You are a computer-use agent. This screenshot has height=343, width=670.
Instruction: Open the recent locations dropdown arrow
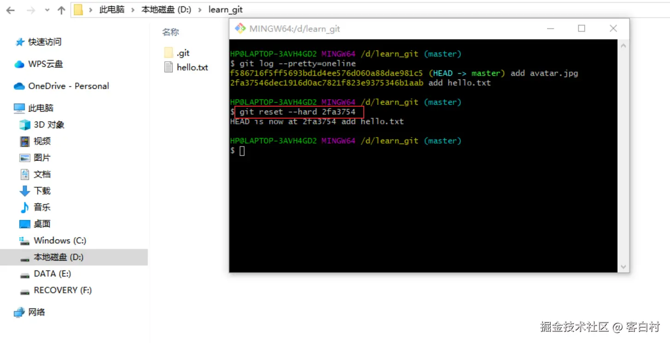(47, 10)
